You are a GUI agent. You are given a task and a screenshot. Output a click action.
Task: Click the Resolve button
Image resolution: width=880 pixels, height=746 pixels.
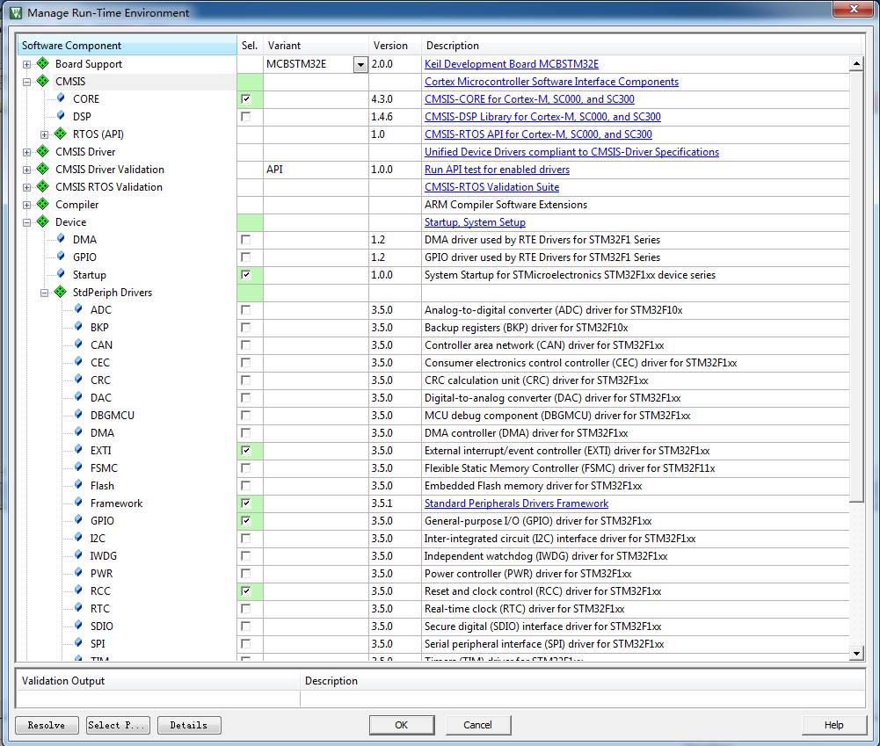[47, 725]
